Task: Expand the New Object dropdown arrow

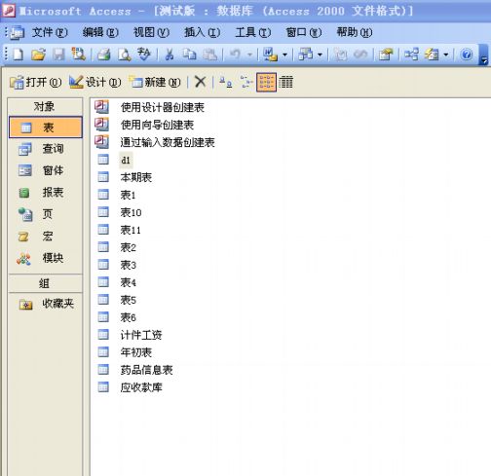Action: coord(446,55)
